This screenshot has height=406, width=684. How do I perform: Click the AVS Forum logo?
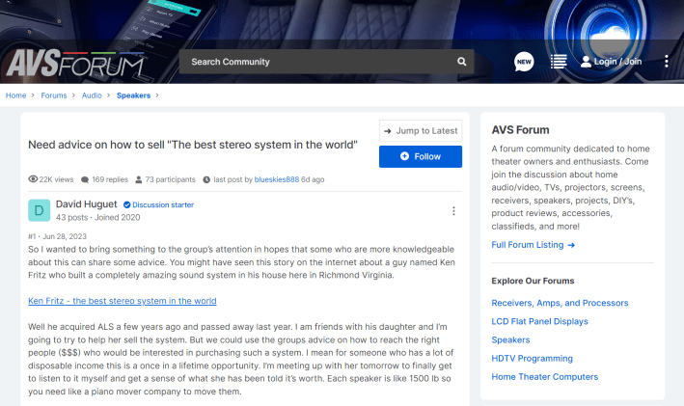click(75, 64)
